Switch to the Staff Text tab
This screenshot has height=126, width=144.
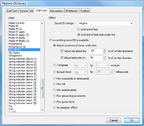(12, 11)
